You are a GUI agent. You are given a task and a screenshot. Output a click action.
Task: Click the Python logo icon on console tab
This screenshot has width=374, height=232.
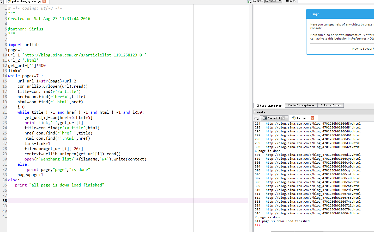click(294, 118)
